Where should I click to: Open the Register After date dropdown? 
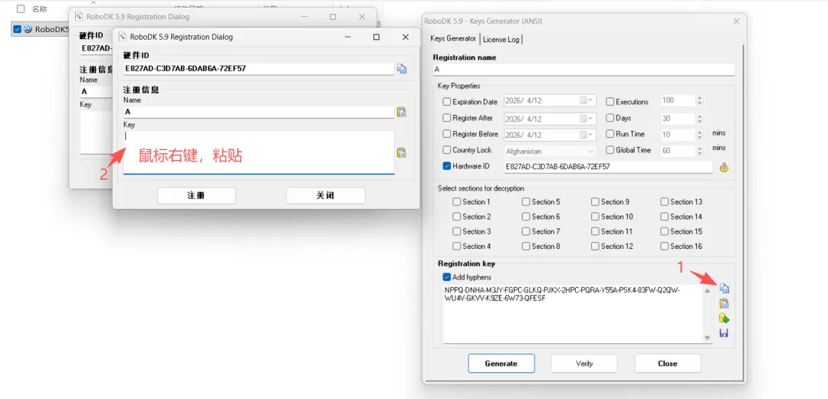(x=586, y=119)
